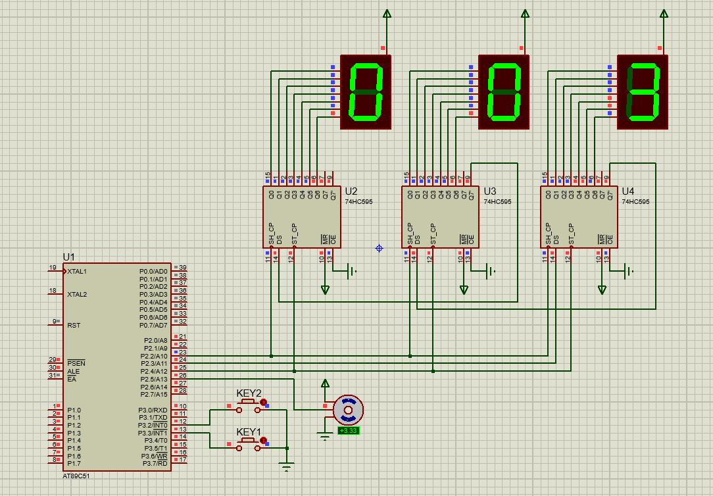
Task: Select the ground symbol beside U2's OE pin
Action: pyautogui.click(x=351, y=272)
